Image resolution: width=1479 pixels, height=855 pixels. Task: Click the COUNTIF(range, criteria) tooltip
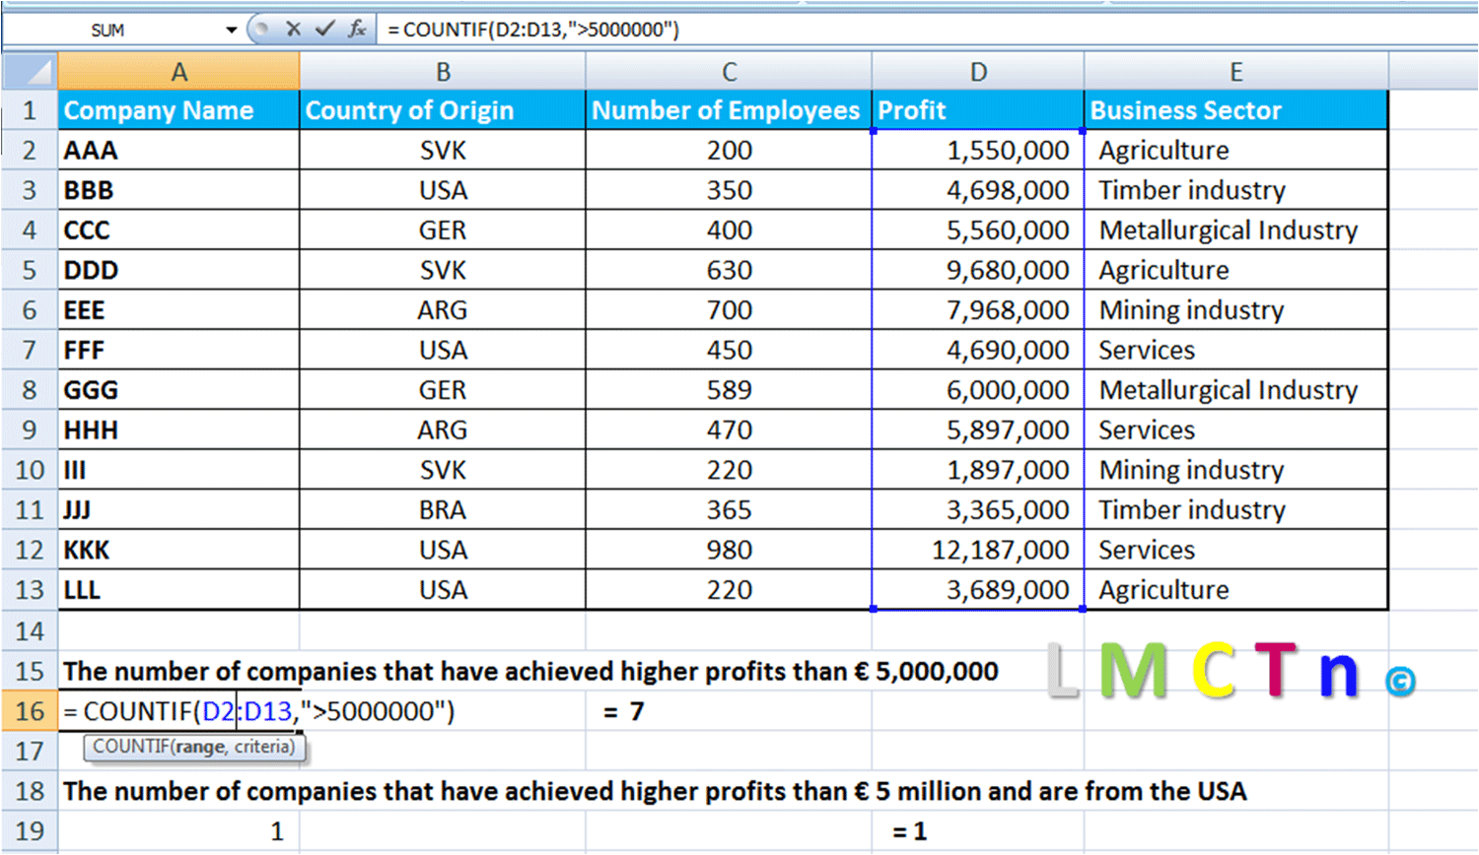pos(194,748)
